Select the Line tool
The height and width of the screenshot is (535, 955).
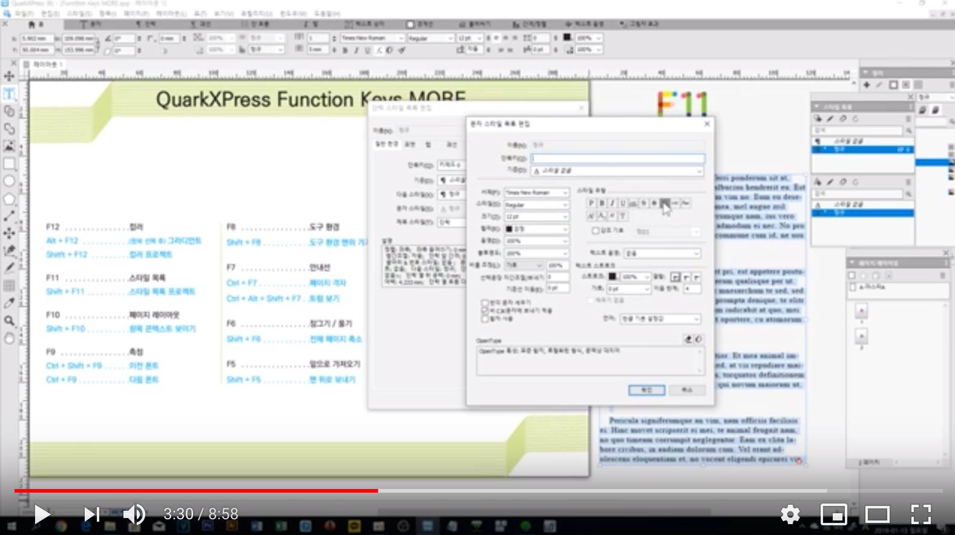point(9,216)
